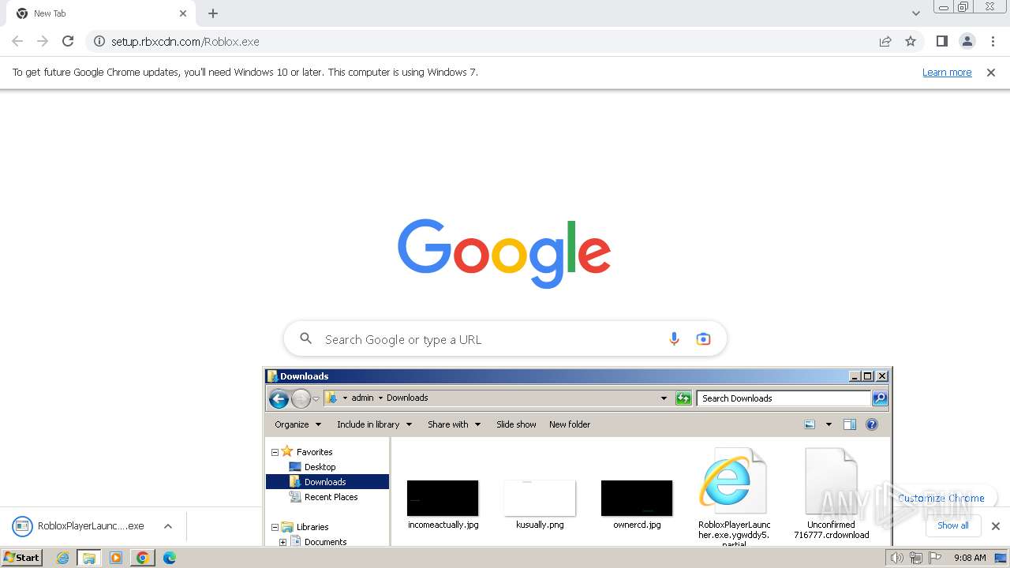This screenshot has height=568, width=1010.
Task: Click Customize Chrome button
Action: click(941, 498)
